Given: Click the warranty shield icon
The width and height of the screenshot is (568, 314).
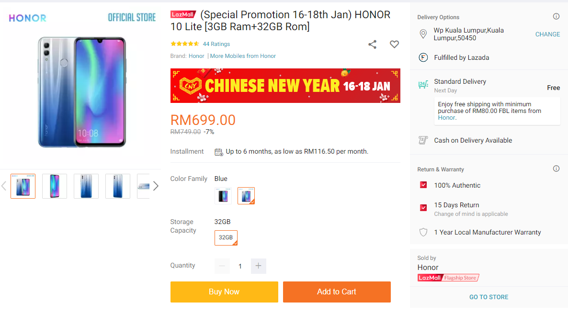Looking at the screenshot, I should click(x=423, y=232).
